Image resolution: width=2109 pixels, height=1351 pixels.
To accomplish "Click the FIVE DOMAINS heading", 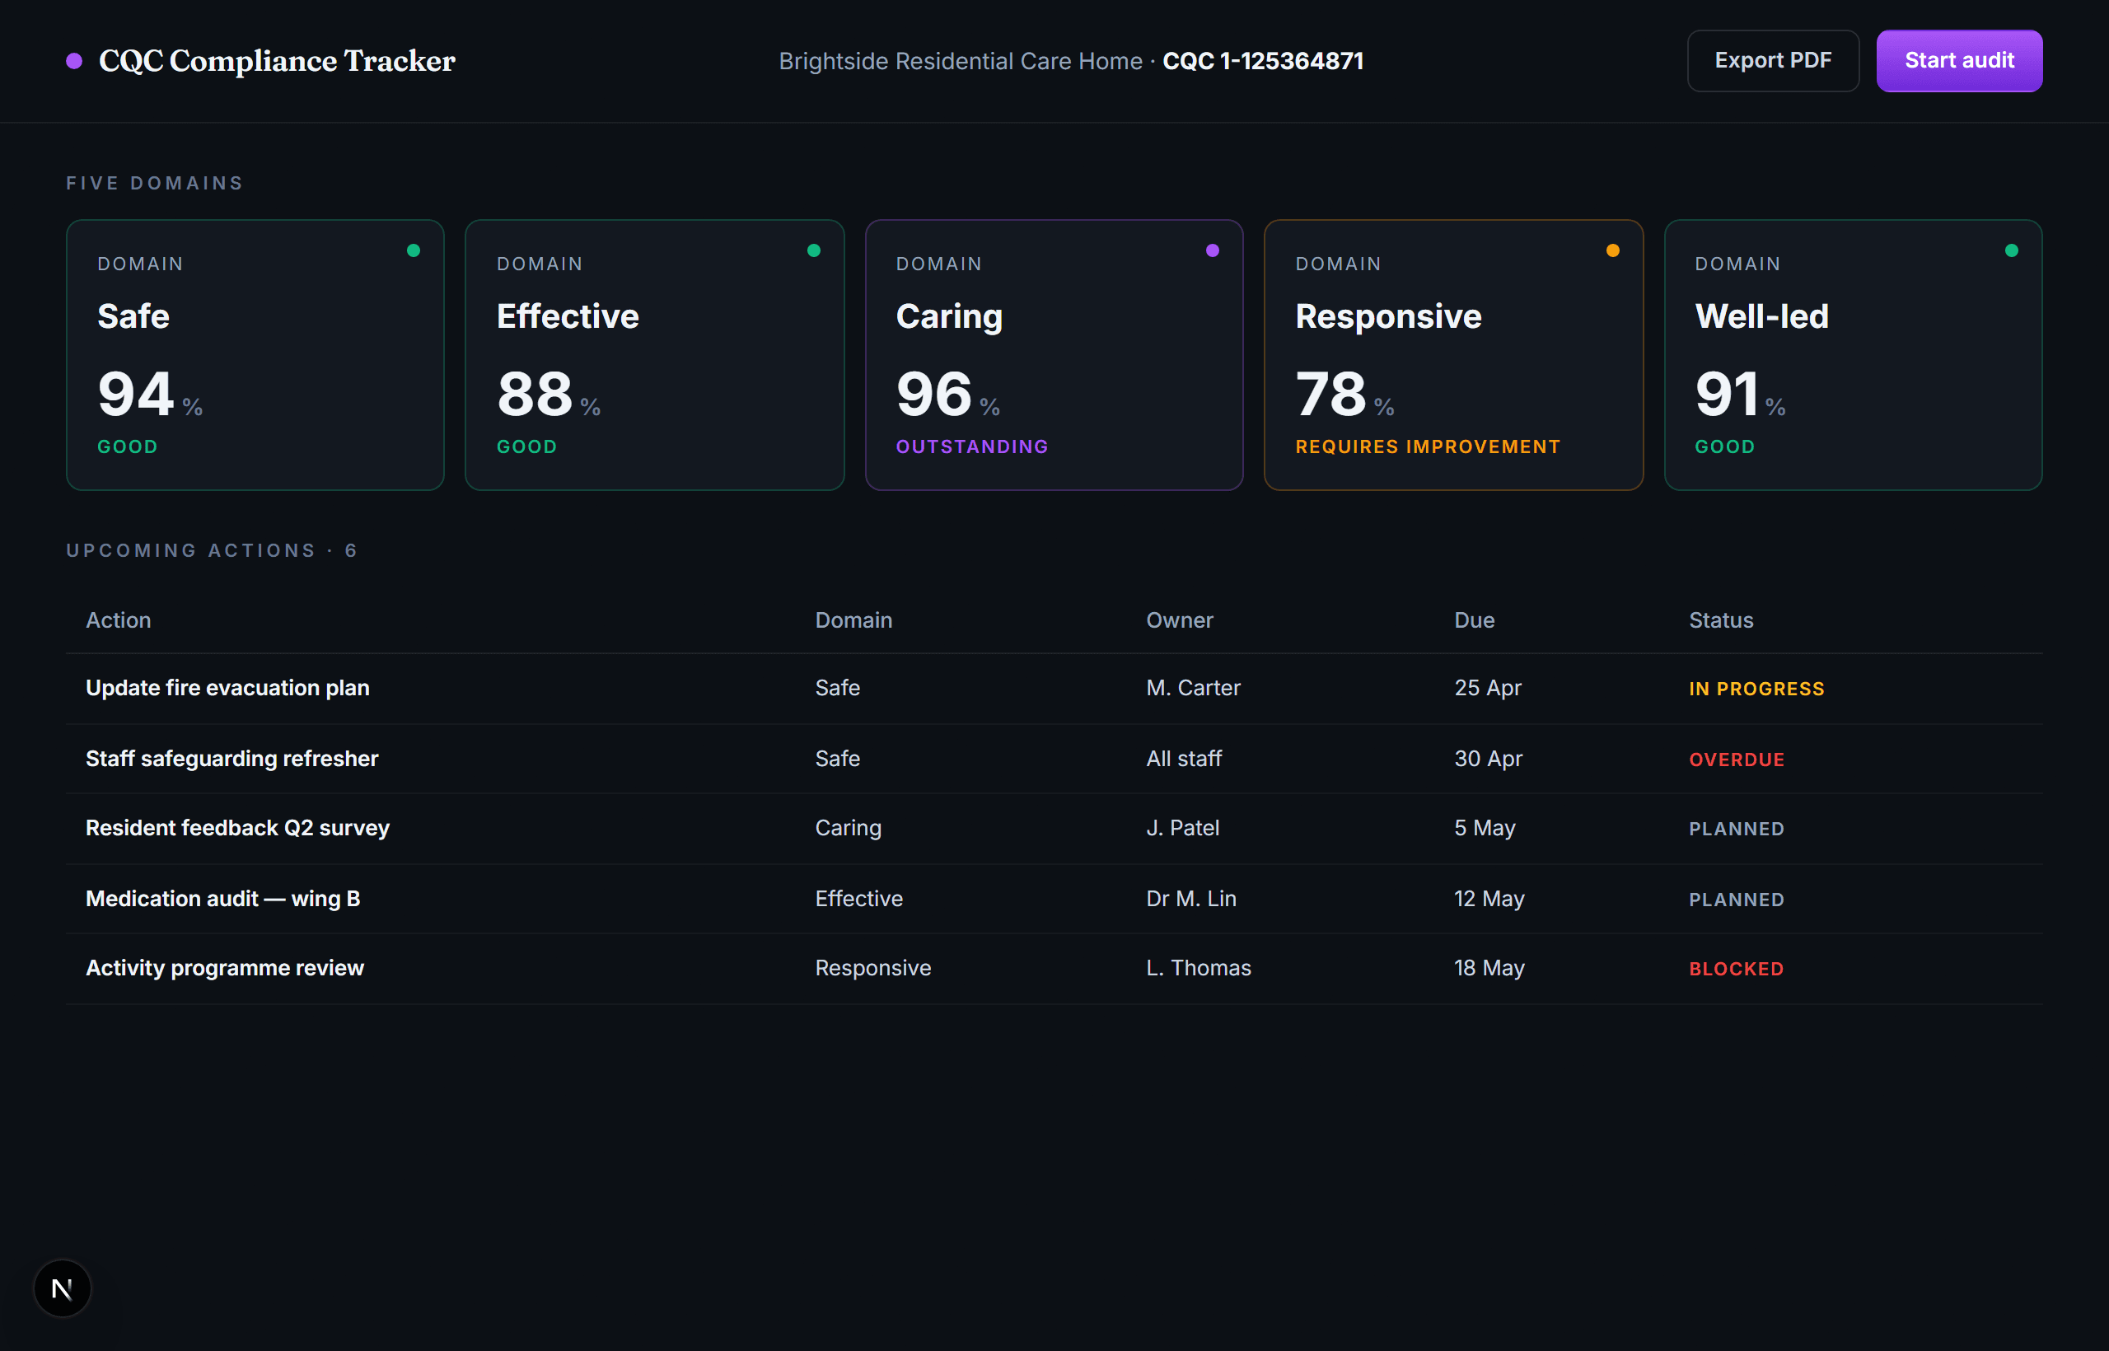I will tap(154, 184).
